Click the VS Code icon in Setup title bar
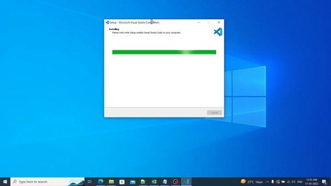The width and height of the screenshot is (331, 186). click(107, 22)
